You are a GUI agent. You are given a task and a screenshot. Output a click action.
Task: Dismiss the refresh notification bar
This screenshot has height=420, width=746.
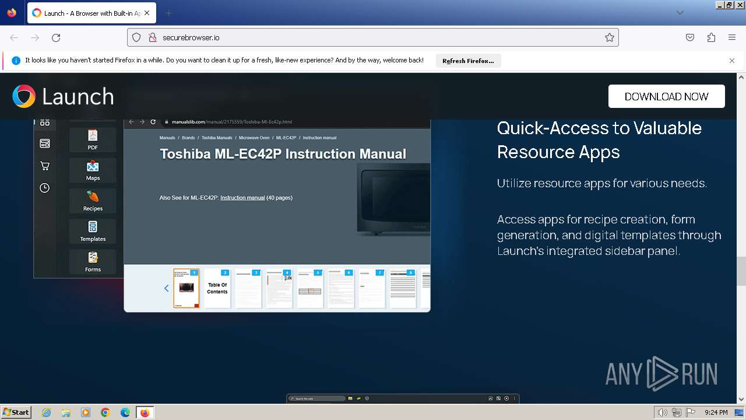point(732,61)
